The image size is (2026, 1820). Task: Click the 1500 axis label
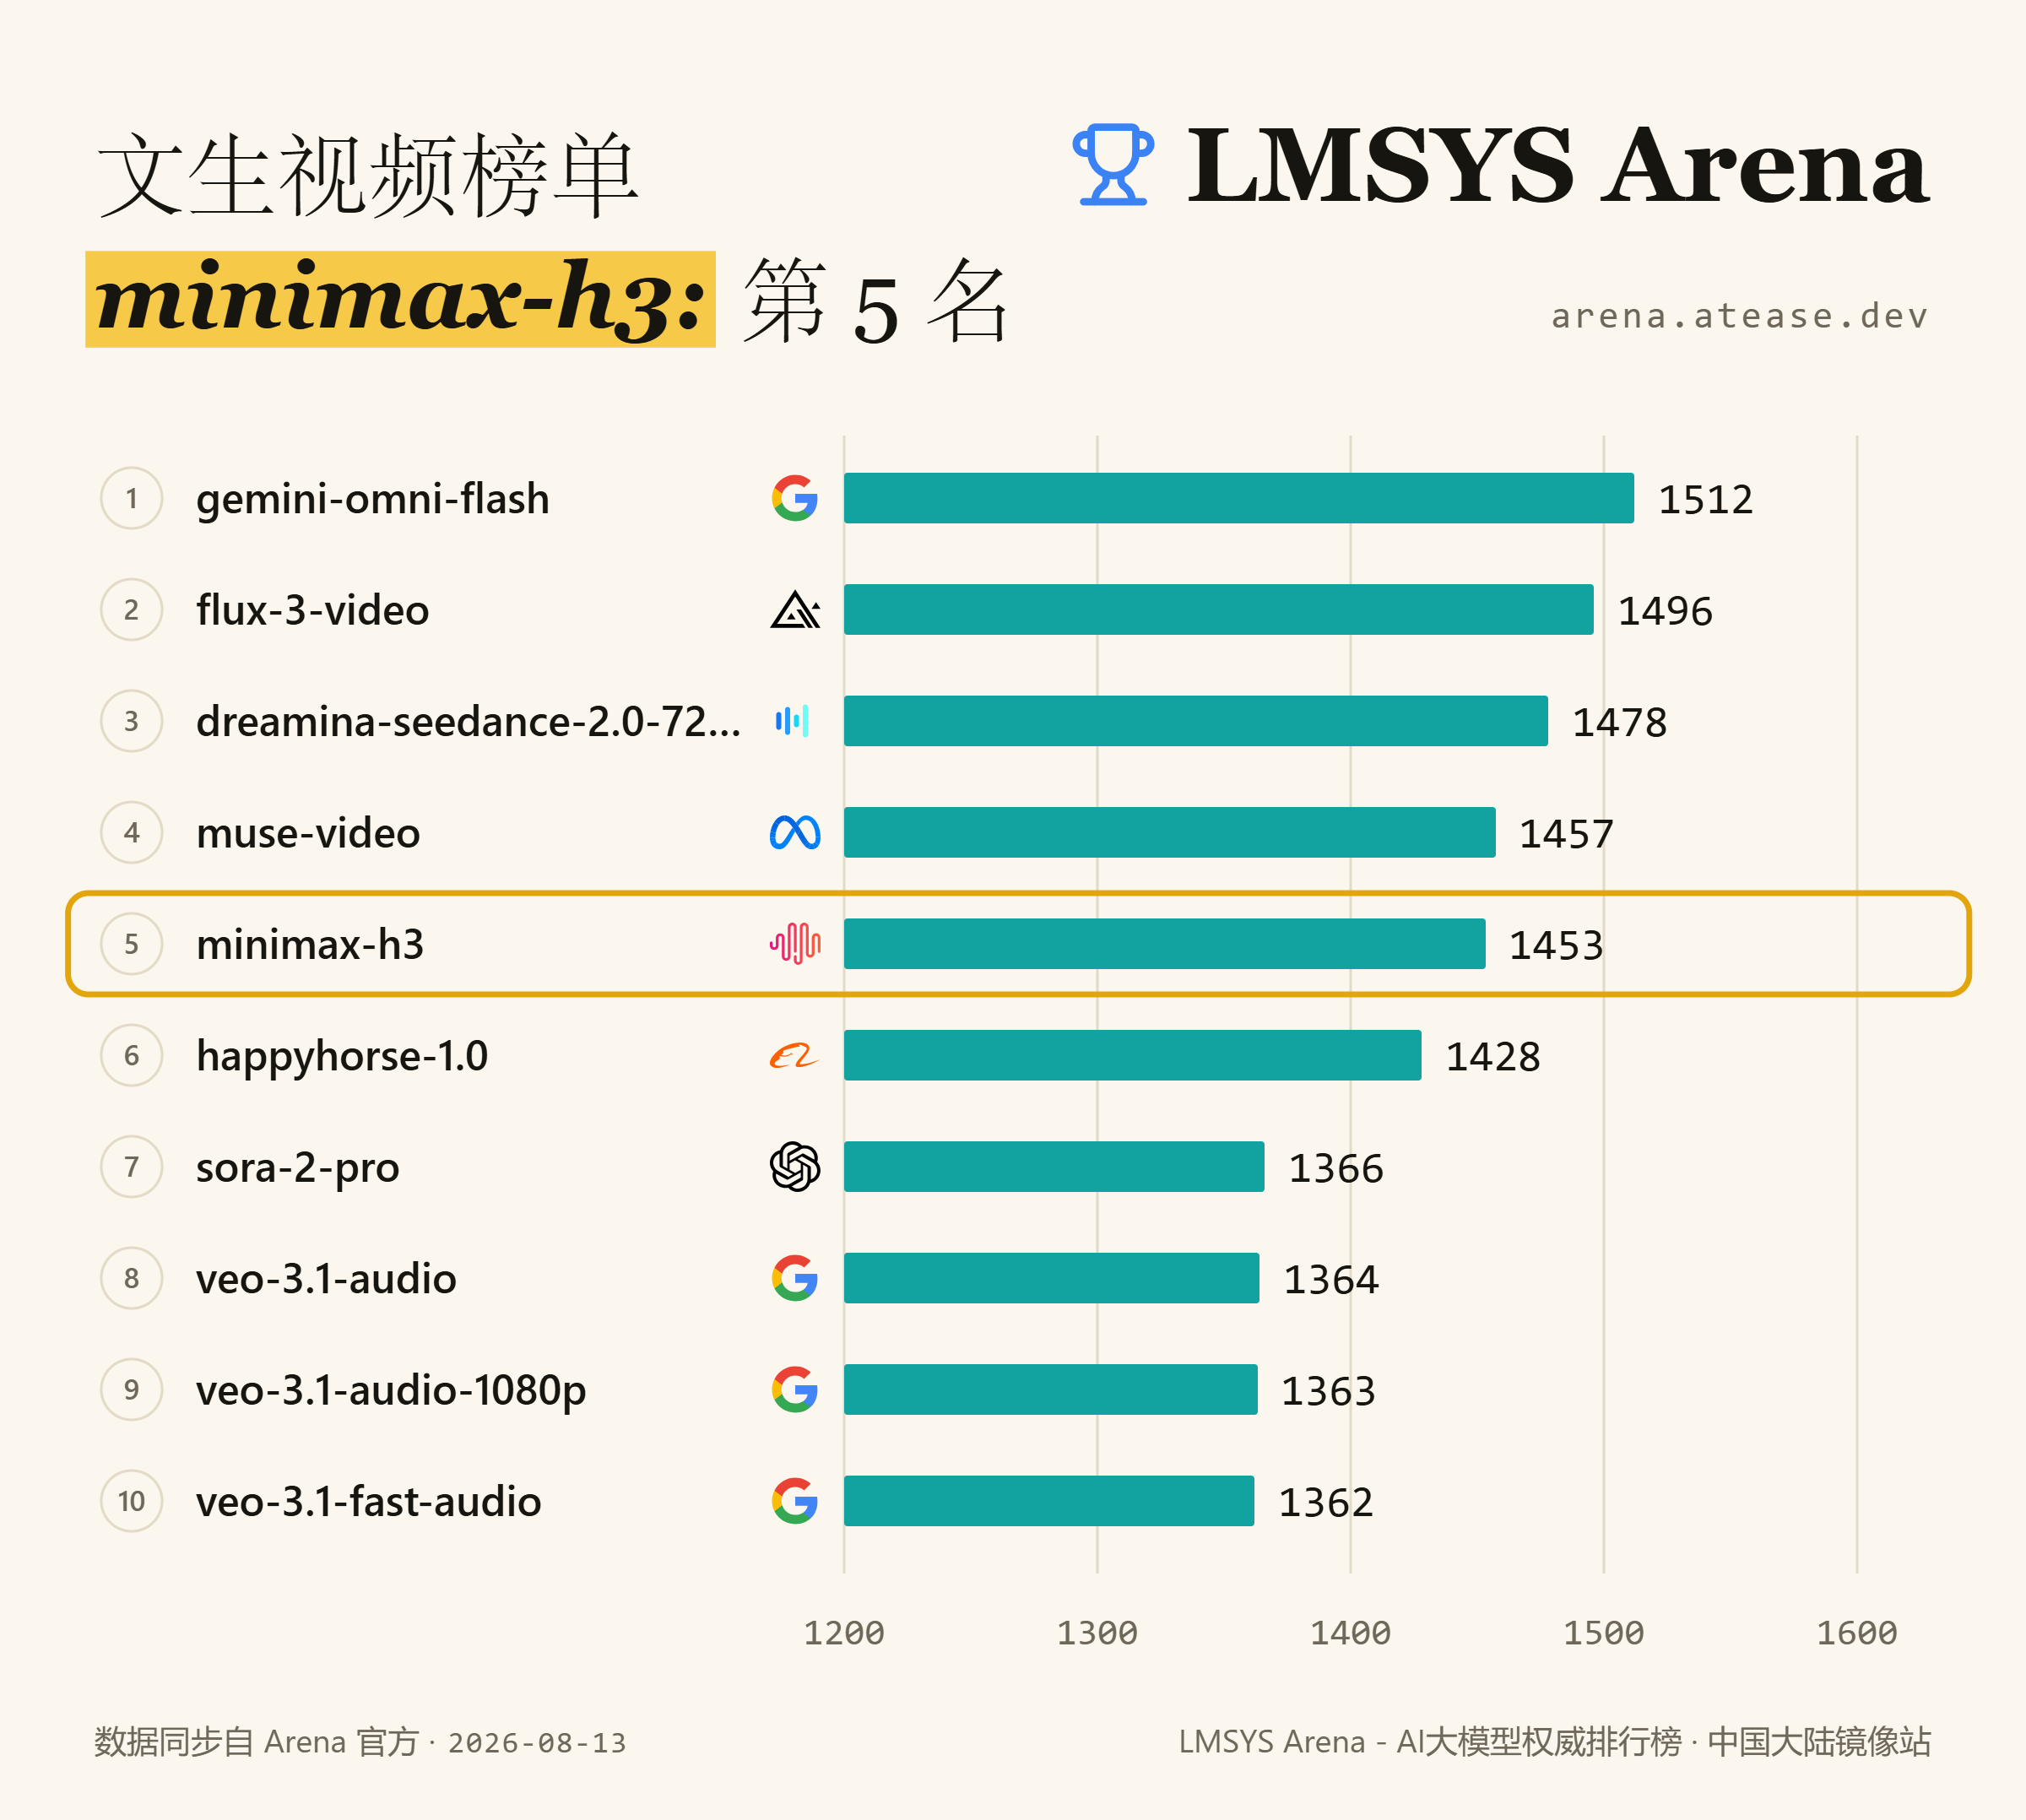(x=1604, y=1633)
